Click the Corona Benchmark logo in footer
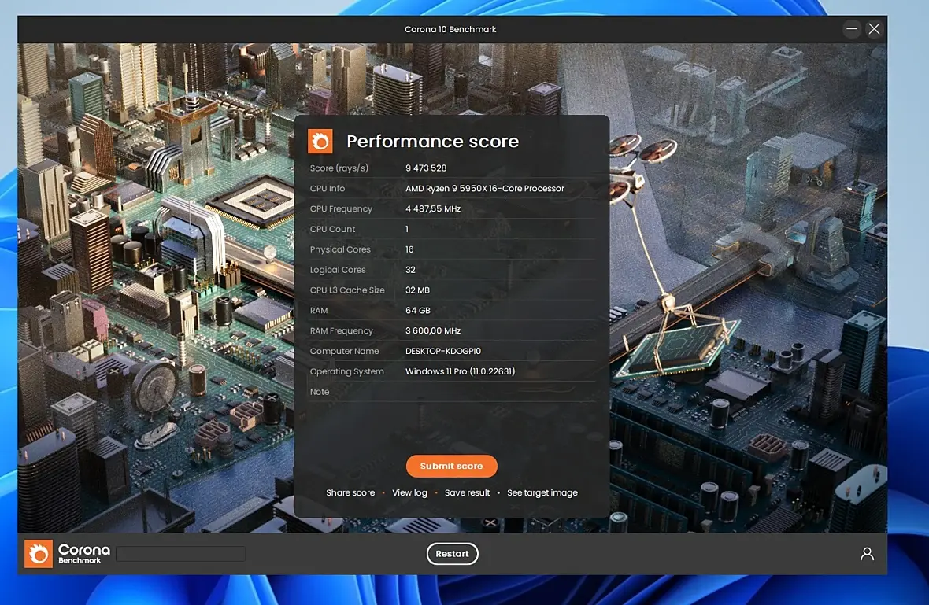 (x=68, y=554)
